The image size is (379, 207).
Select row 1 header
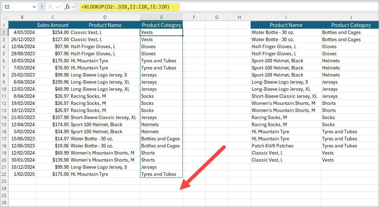click(x=4, y=25)
